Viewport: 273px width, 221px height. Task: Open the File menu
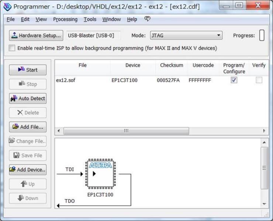pos(11,19)
